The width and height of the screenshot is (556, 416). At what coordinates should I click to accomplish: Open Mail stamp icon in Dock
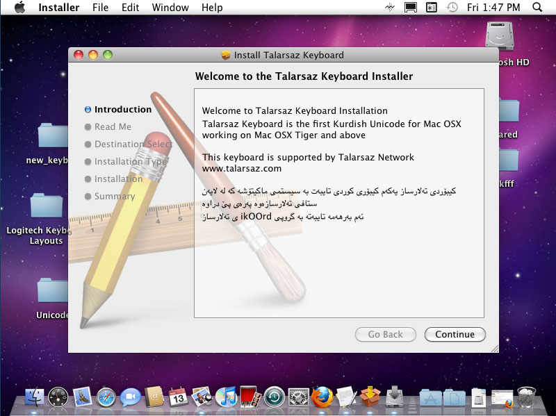[x=82, y=396]
